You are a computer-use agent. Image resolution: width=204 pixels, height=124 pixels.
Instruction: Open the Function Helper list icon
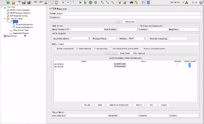point(143,2)
